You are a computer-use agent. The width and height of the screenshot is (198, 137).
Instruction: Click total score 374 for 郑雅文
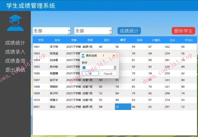coord(172,100)
